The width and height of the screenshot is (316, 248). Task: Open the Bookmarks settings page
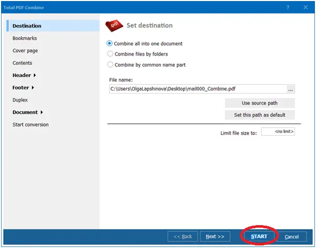click(25, 38)
